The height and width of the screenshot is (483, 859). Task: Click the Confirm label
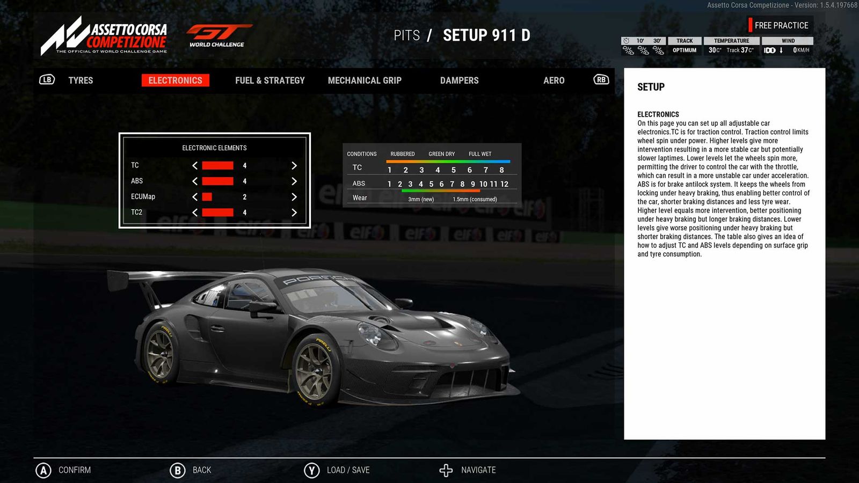[75, 470]
